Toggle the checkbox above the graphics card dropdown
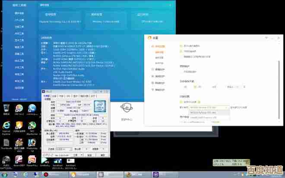Screen dimensions: 285x178 181,102
